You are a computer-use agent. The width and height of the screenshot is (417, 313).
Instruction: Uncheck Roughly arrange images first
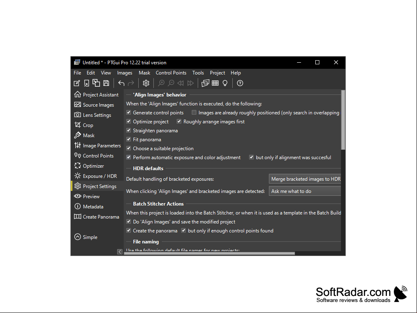[179, 122]
